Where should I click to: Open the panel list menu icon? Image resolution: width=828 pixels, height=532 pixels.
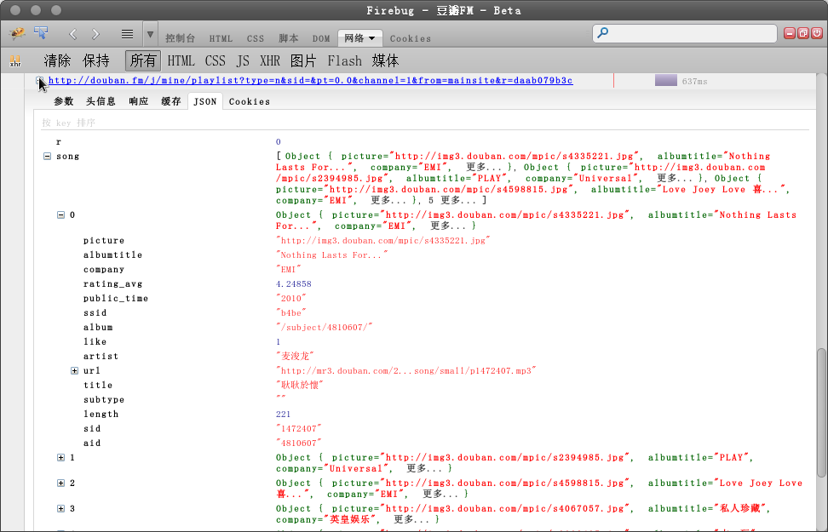[127, 34]
